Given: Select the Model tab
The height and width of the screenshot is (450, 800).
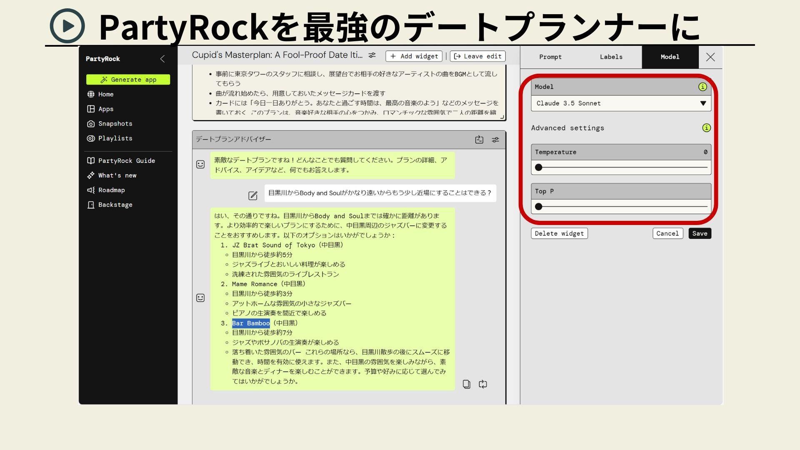Looking at the screenshot, I should (x=670, y=57).
